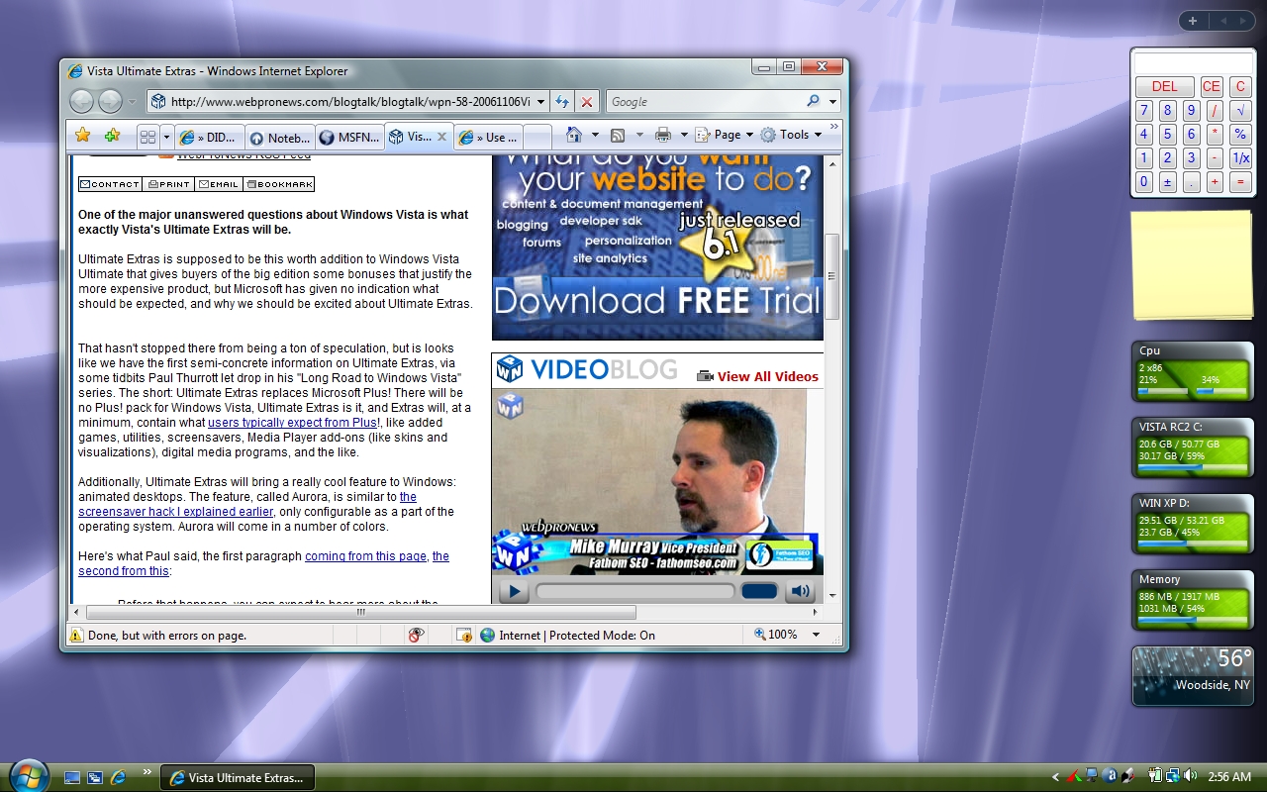
Task: Click into the Google search box
Action: (704, 101)
